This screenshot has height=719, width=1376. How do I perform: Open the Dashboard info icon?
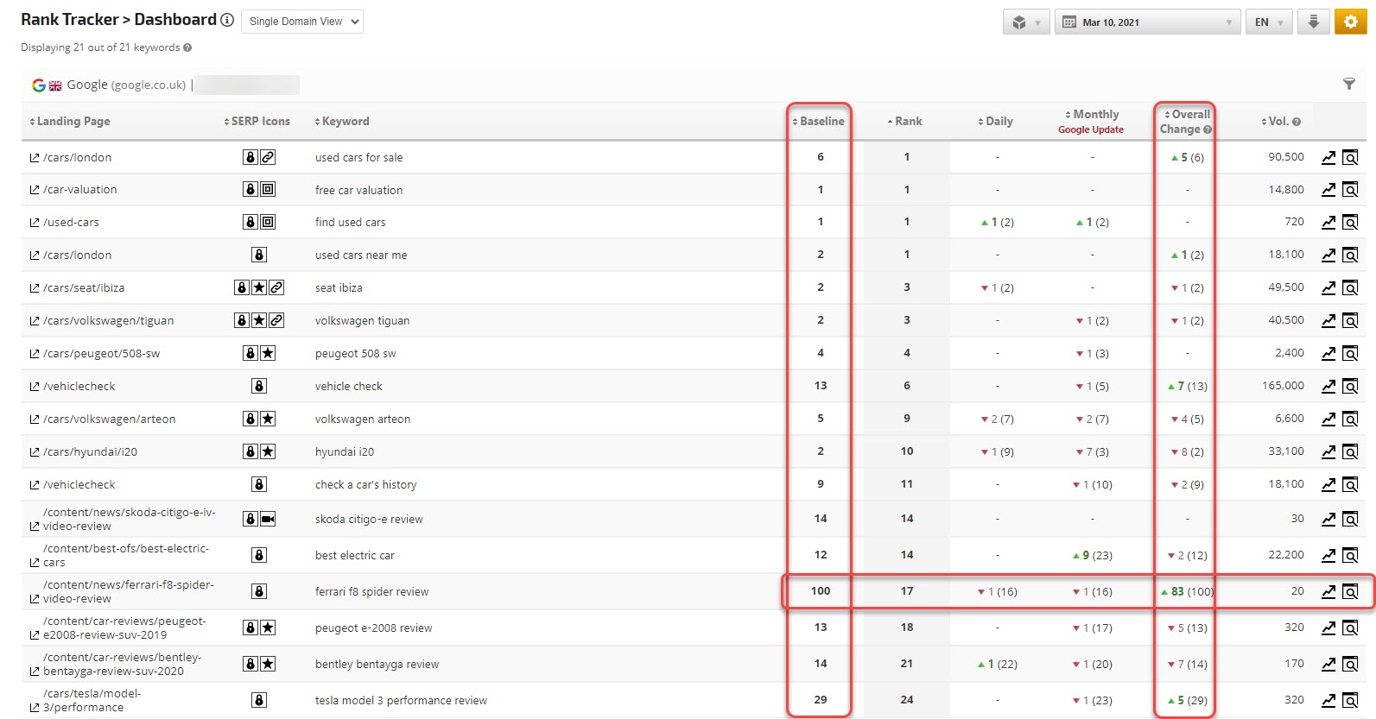click(x=227, y=20)
